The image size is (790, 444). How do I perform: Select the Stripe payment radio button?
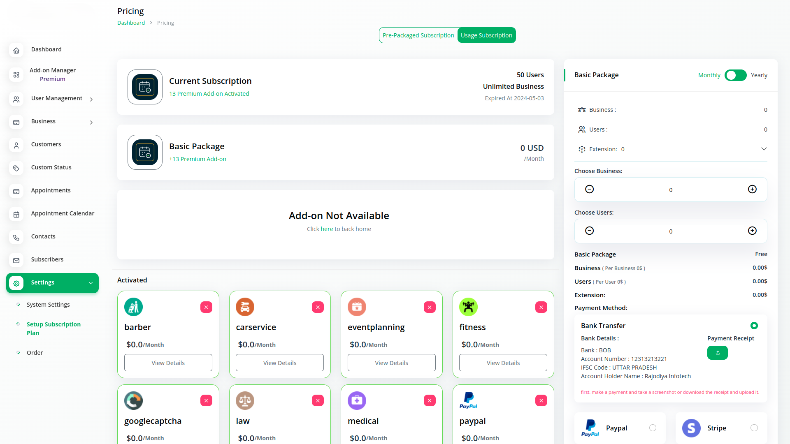click(754, 428)
